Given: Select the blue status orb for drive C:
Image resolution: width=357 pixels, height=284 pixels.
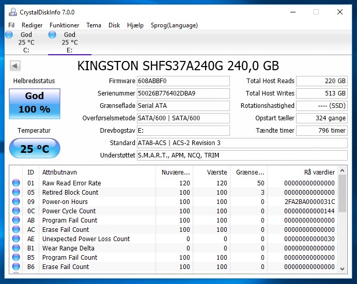Looking at the screenshot, I should 9,35.
